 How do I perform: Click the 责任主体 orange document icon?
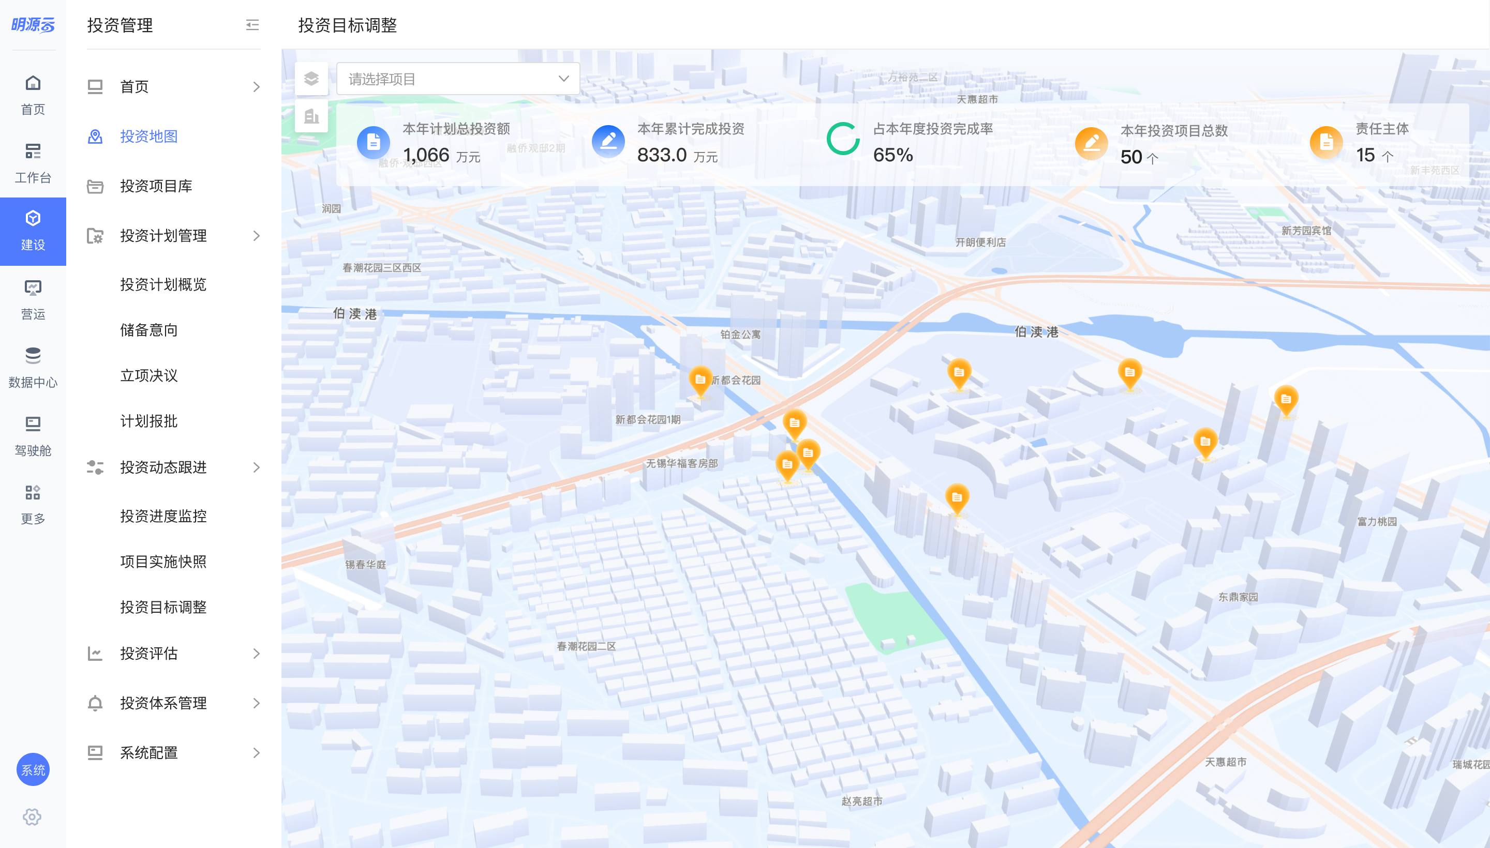(x=1325, y=142)
